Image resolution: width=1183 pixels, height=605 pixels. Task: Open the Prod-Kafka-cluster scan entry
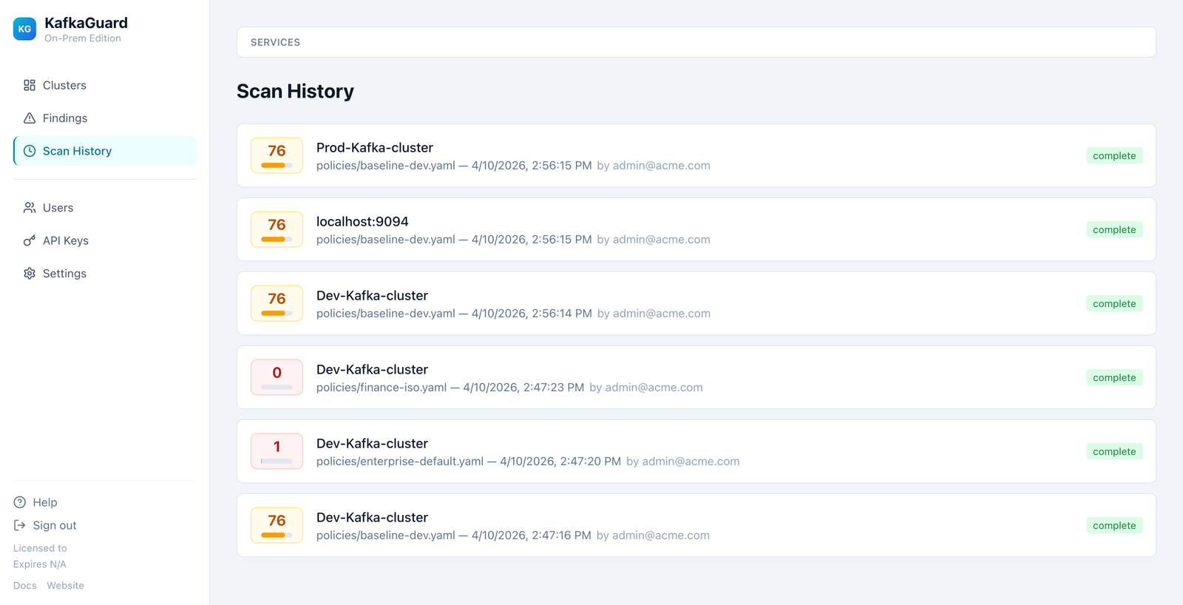tap(374, 148)
